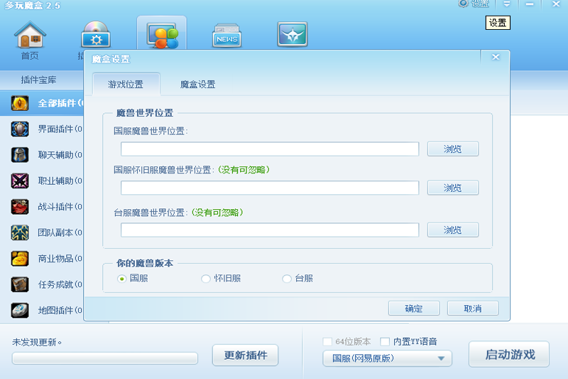The width and height of the screenshot is (568, 379).
Task: Click the 台服魔兽世界位置 path input field
Action: click(269, 230)
